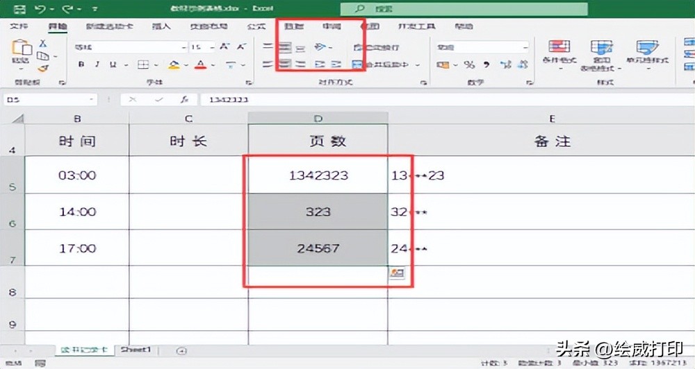Screen dimensions: 695x369
Task: Click the Insert Function fx icon
Action: tap(184, 100)
